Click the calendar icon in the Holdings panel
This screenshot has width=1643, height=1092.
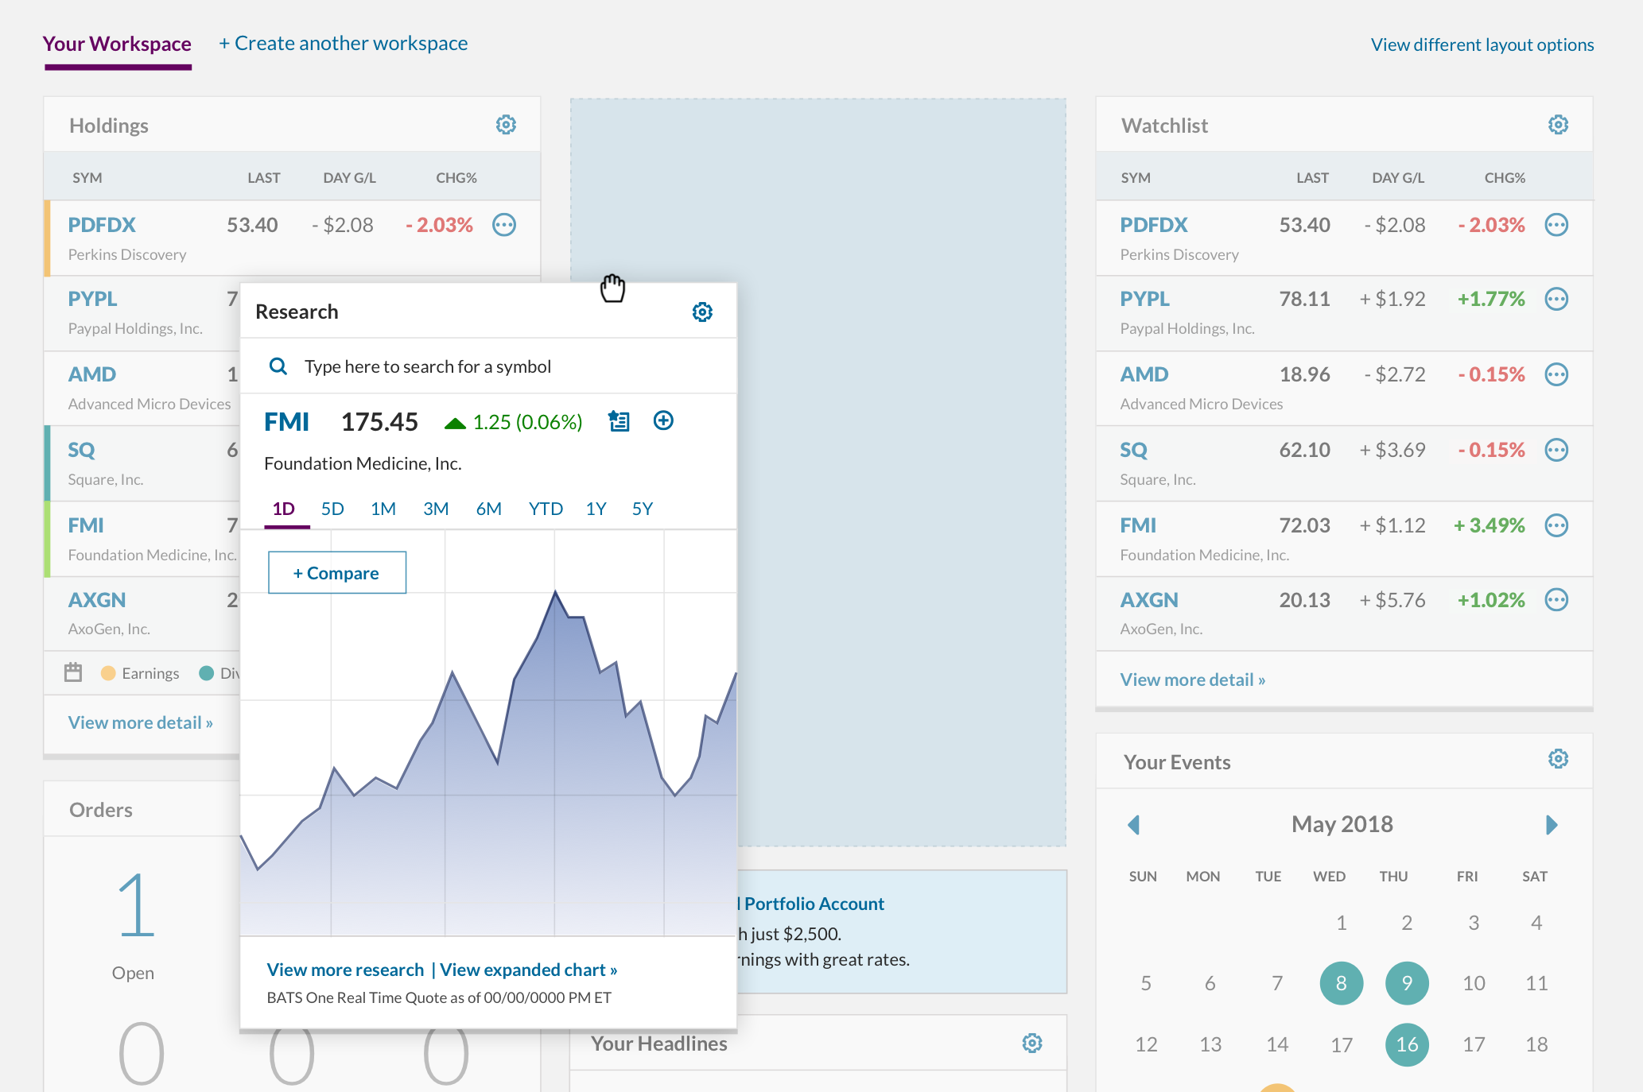[x=73, y=672]
